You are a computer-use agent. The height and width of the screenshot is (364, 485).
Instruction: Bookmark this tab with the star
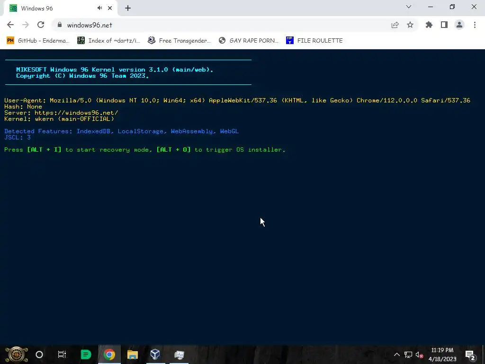pos(410,25)
